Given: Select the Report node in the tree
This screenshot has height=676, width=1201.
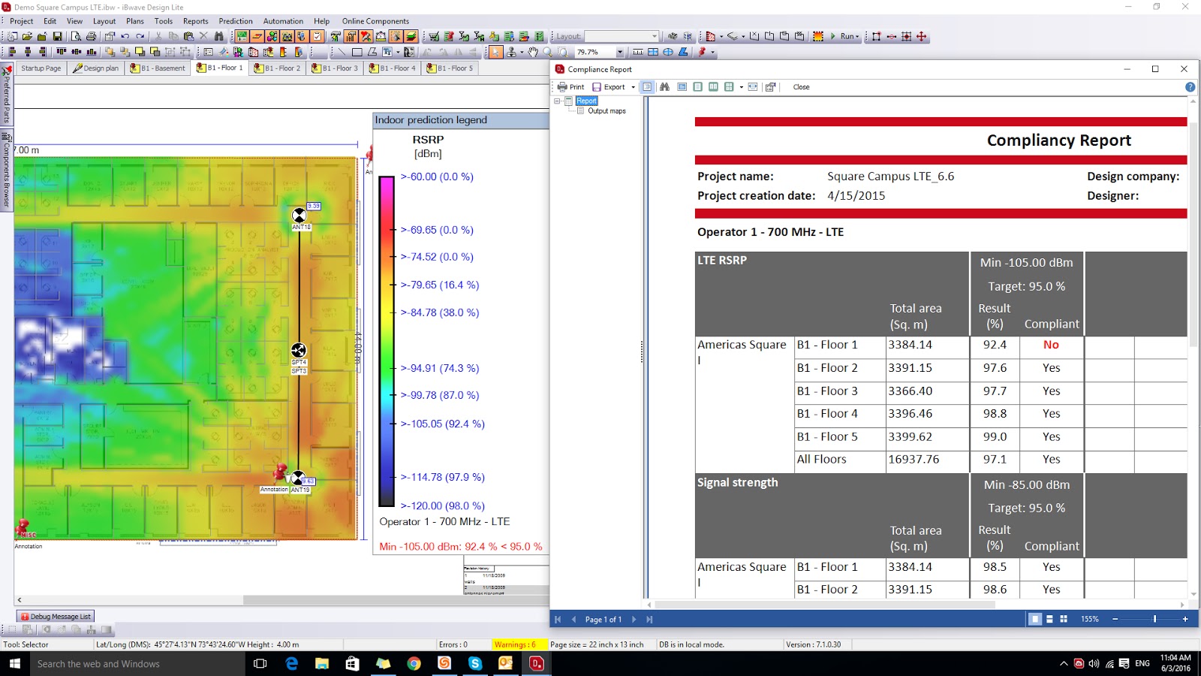Looking at the screenshot, I should [586, 101].
